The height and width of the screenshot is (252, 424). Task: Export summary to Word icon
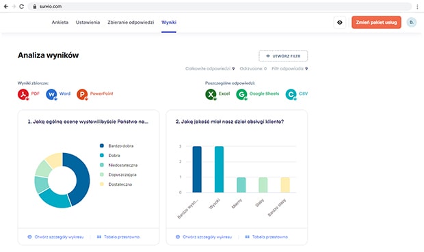[51, 94]
